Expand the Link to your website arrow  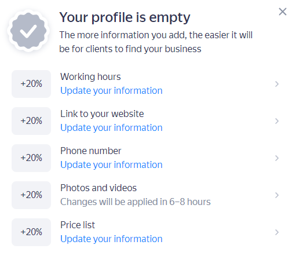(277, 121)
